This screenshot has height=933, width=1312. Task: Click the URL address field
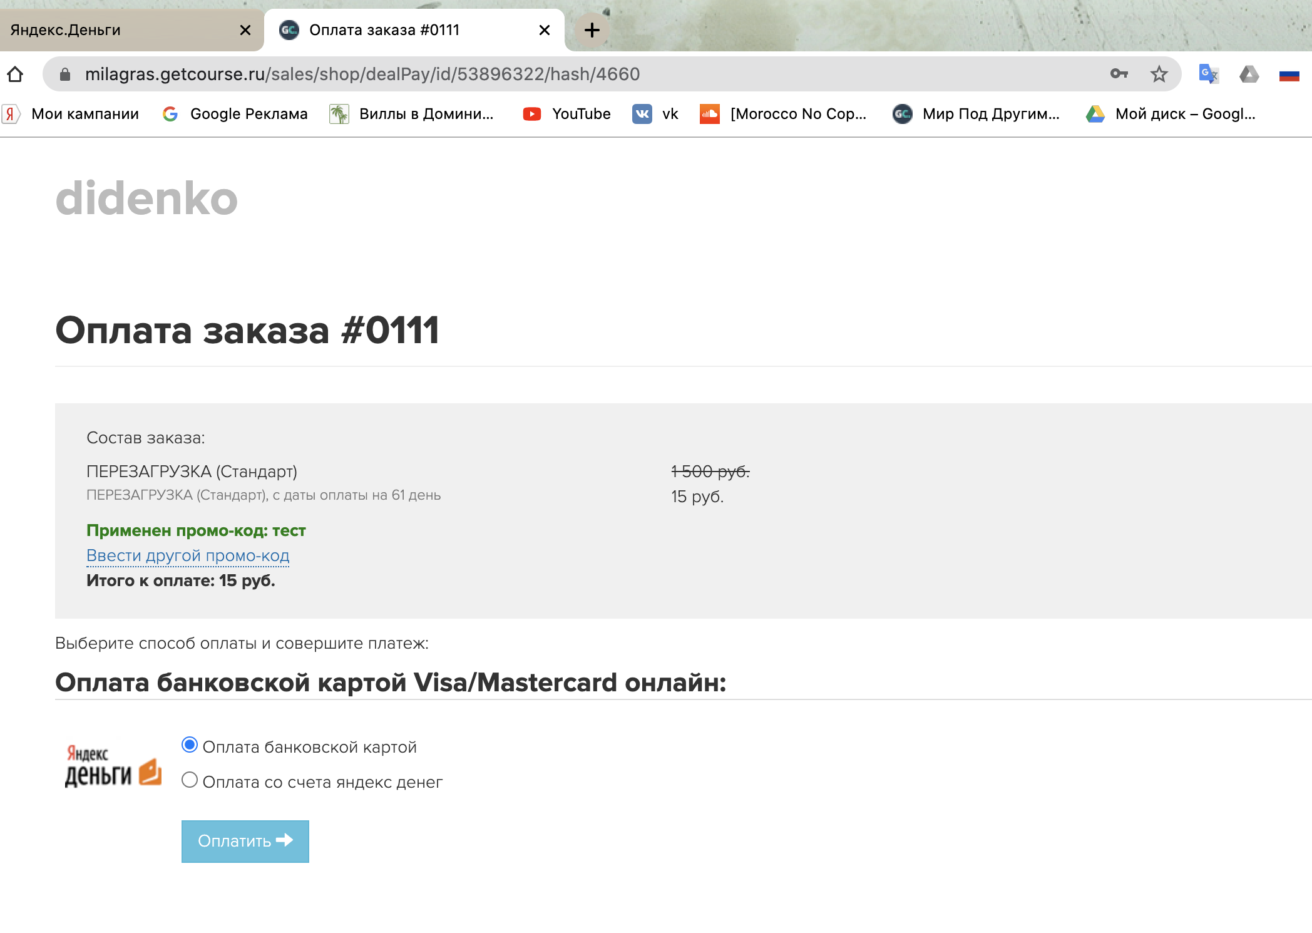[563, 74]
